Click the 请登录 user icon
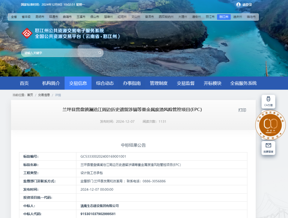 pos(238,5)
